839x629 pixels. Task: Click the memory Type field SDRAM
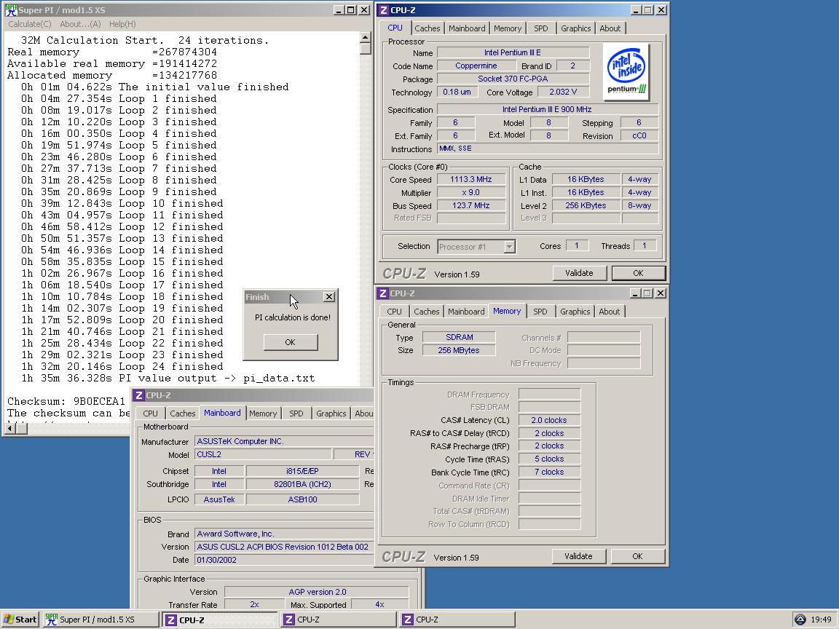(x=459, y=337)
